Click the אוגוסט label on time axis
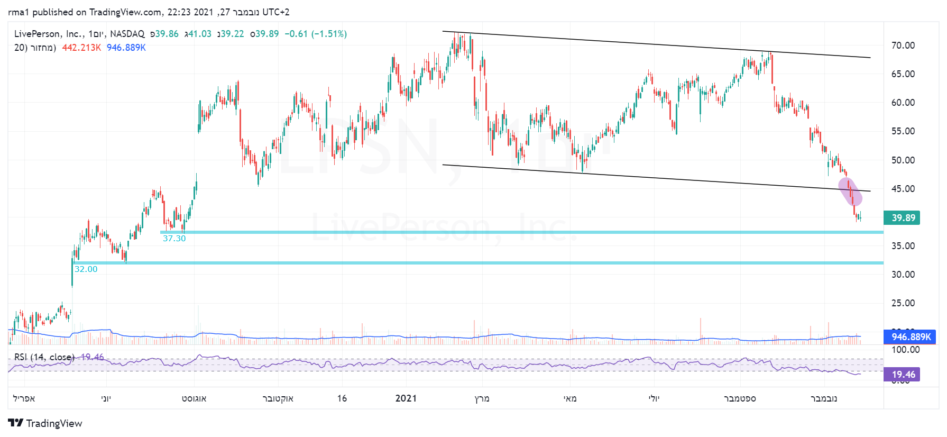The image size is (947, 437). pyautogui.click(x=194, y=398)
